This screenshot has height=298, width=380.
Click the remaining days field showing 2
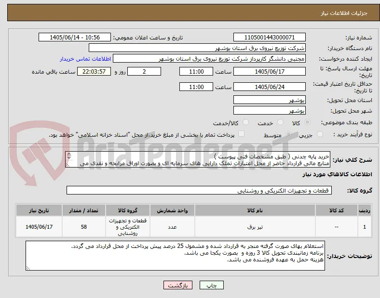[x=144, y=72]
